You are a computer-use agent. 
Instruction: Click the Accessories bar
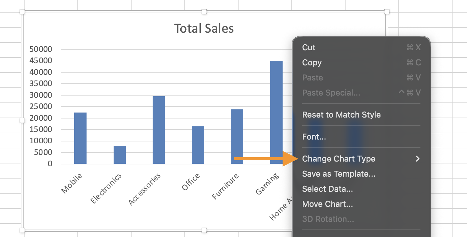159,130
